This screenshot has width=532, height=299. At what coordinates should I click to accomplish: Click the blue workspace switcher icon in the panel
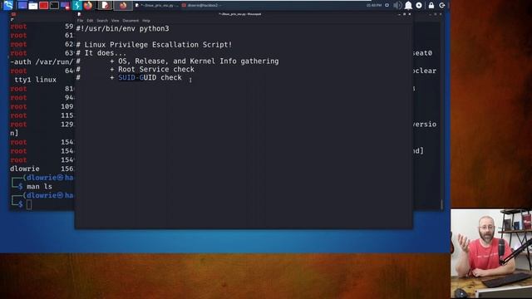[22, 5]
